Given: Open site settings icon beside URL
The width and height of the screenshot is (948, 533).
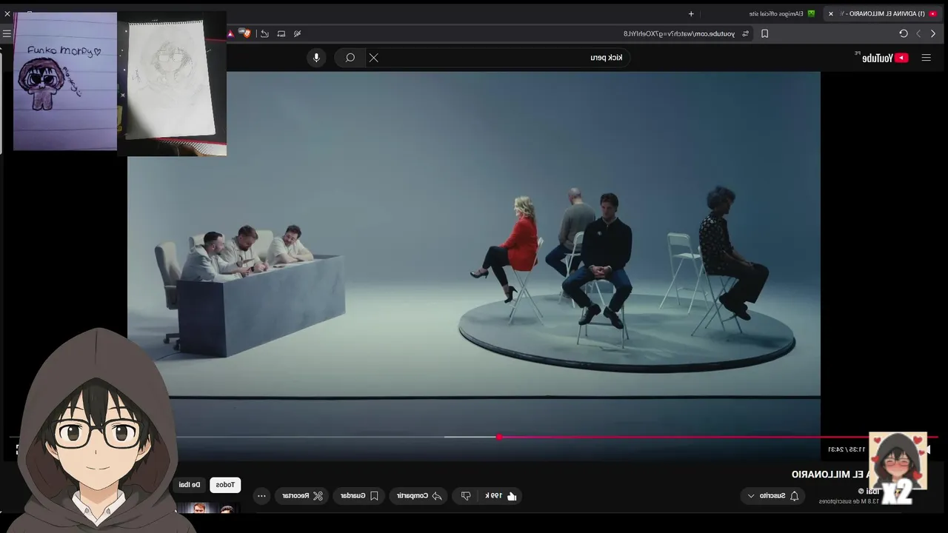Looking at the screenshot, I should click(746, 33).
